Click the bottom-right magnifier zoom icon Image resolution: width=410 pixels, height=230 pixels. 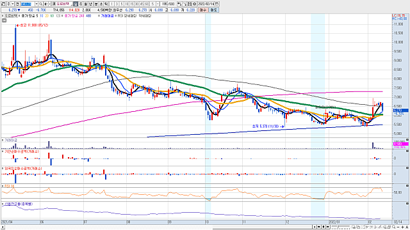(x=393, y=227)
